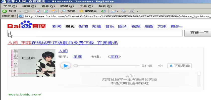
Task: Click the Print printer icon
Action: click(x=123, y=11)
